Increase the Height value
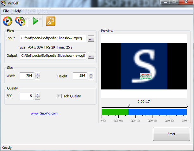194x151 pixels. pyautogui.click(x=91, y=74)
